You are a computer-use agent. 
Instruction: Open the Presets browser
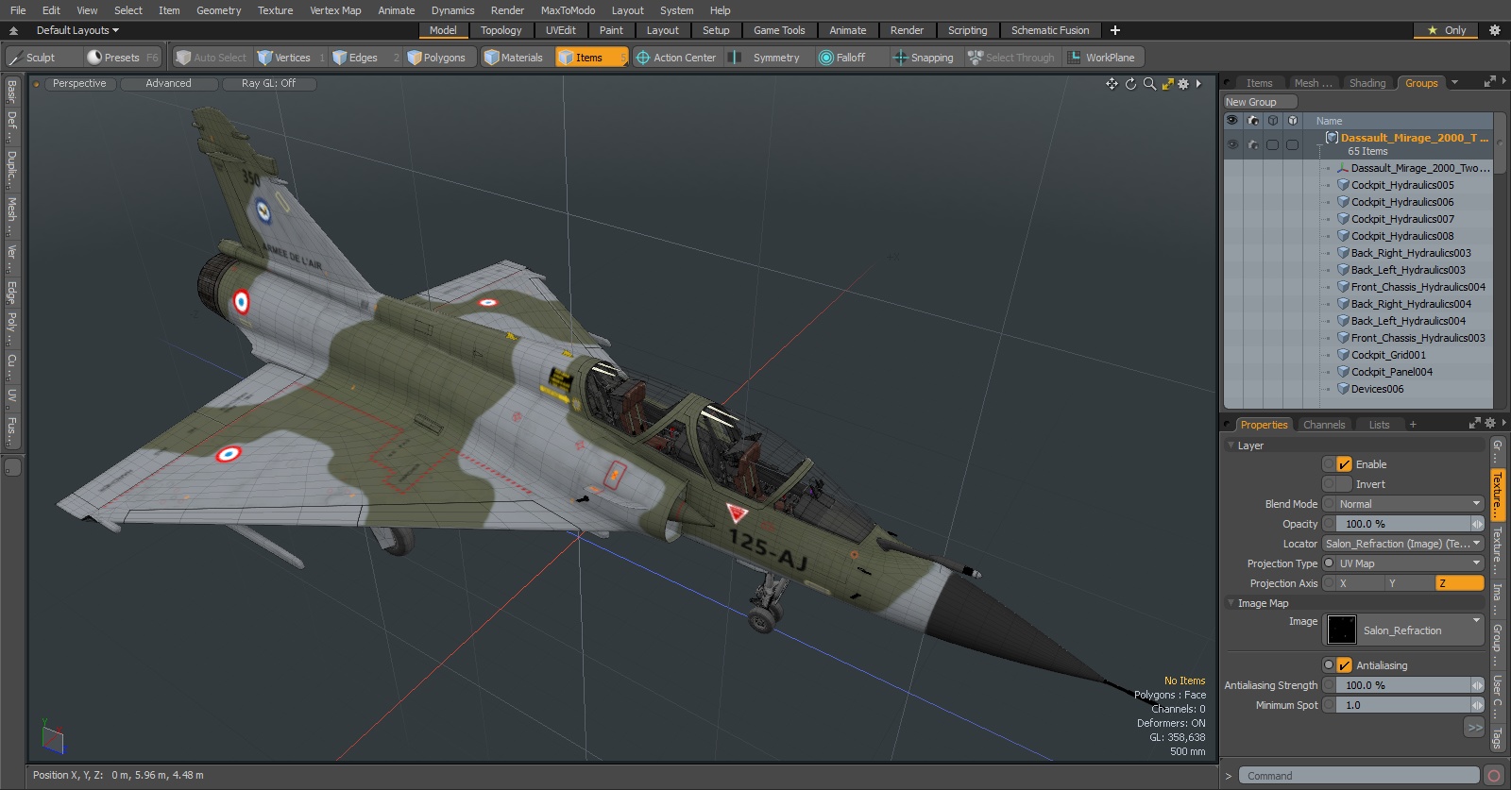(123, 58)
